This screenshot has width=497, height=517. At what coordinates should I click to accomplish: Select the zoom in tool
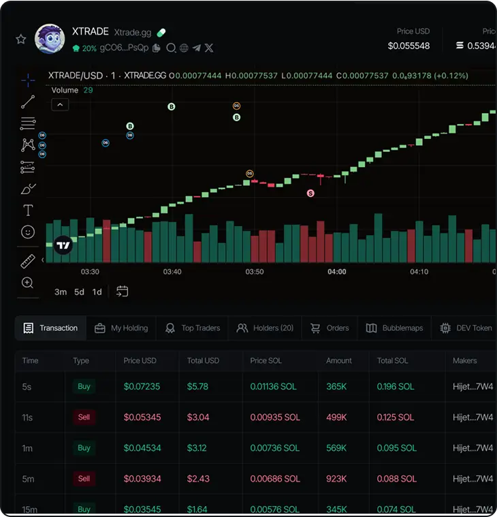pyautogui.click(x=27, y=283)
